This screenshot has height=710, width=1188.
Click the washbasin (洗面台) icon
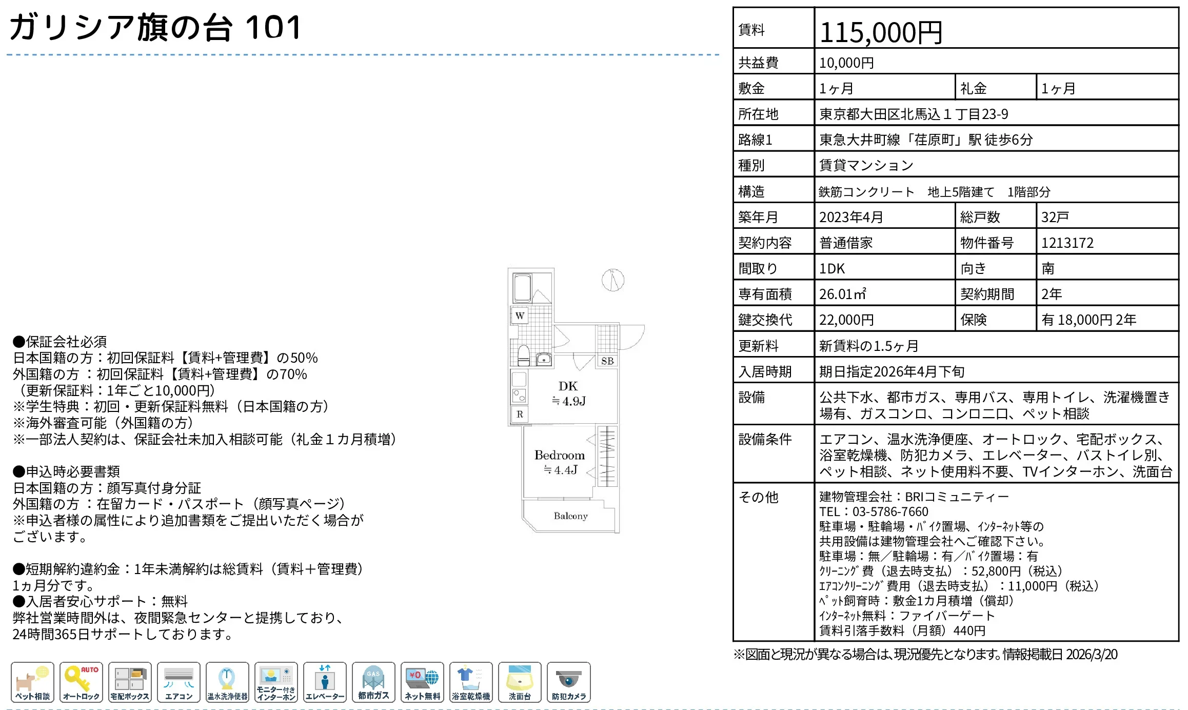[x=520, y=682]
